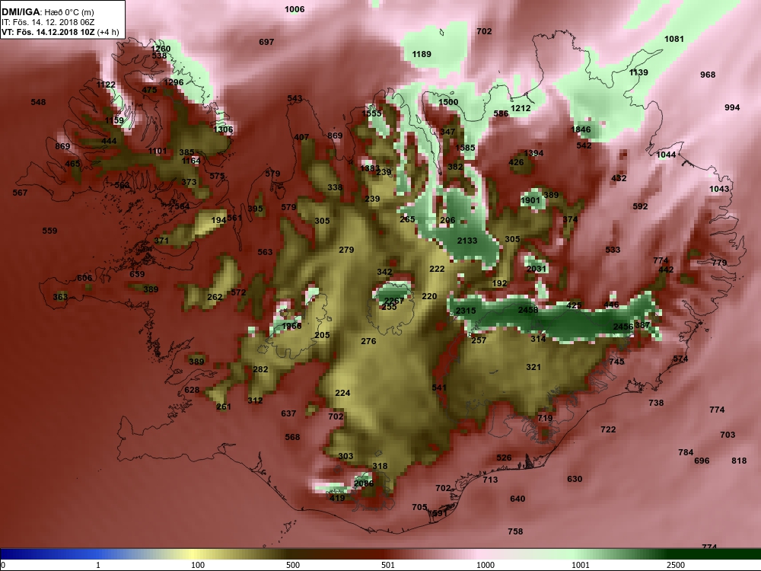
Task: Click the map value '567'
Action: [x=20, y=193]
